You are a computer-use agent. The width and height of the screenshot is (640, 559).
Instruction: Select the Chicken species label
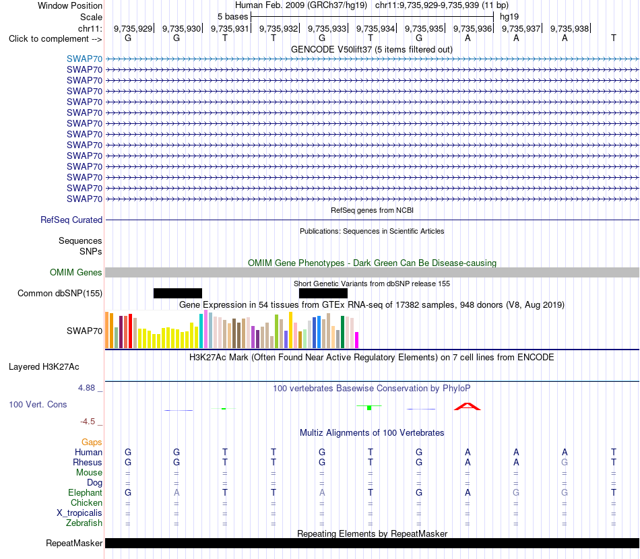86,502
